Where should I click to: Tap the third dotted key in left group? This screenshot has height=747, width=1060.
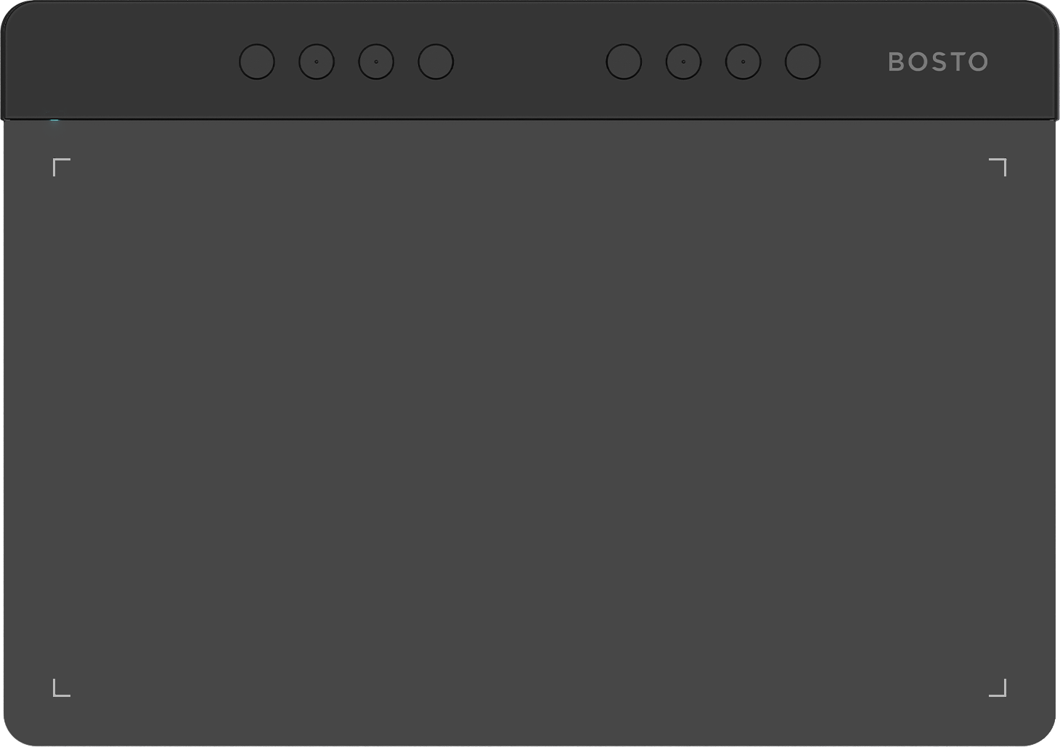[x=376, y=62]
